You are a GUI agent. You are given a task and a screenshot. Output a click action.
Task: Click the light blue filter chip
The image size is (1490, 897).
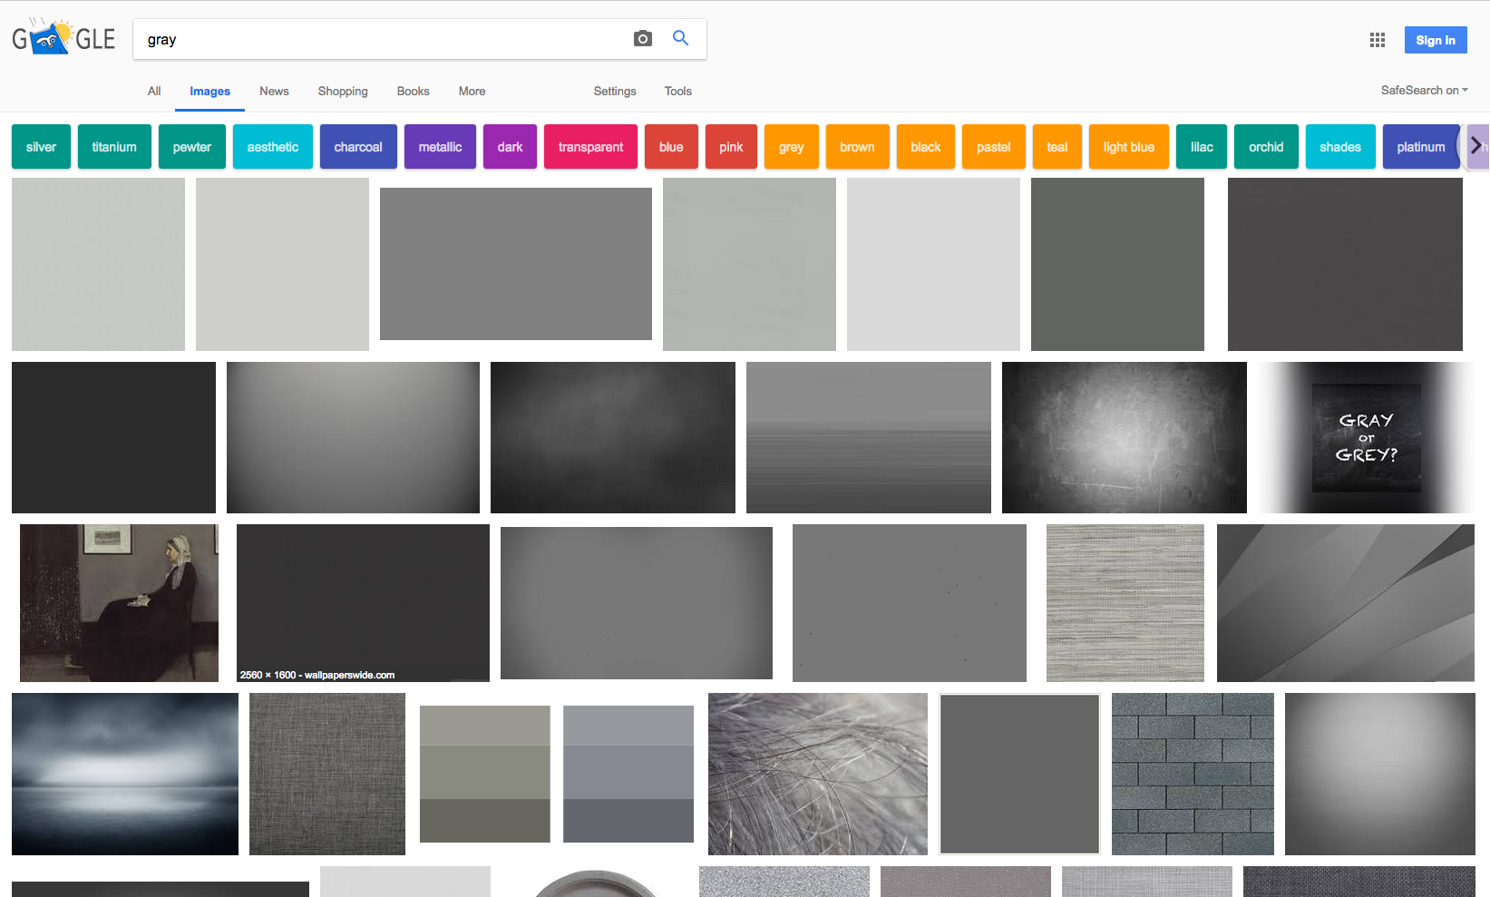coord(1128,147)
